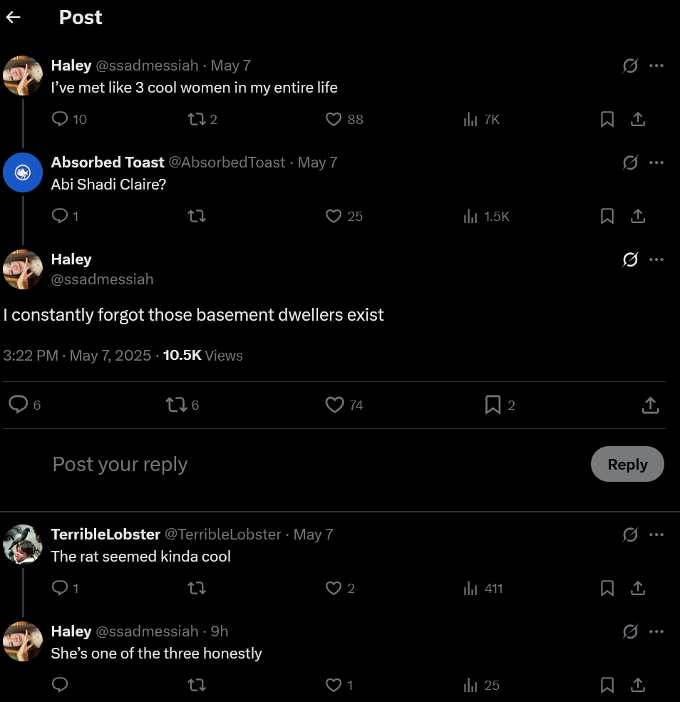Click the back arrow to previous page

[13, 18]
